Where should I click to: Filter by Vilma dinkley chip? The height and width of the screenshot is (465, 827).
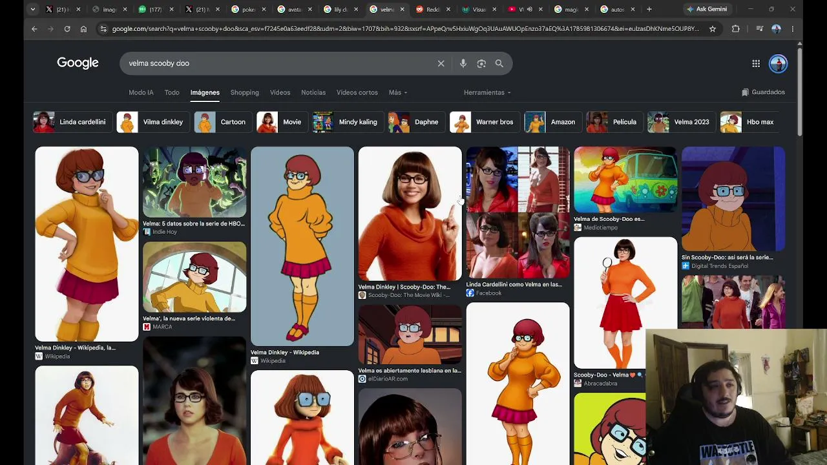pyautogui.click(x=153, y=122)
